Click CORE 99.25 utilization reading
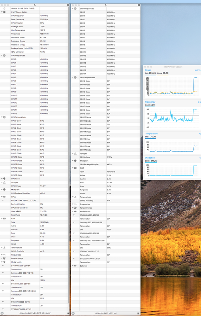 coord(151,161)
